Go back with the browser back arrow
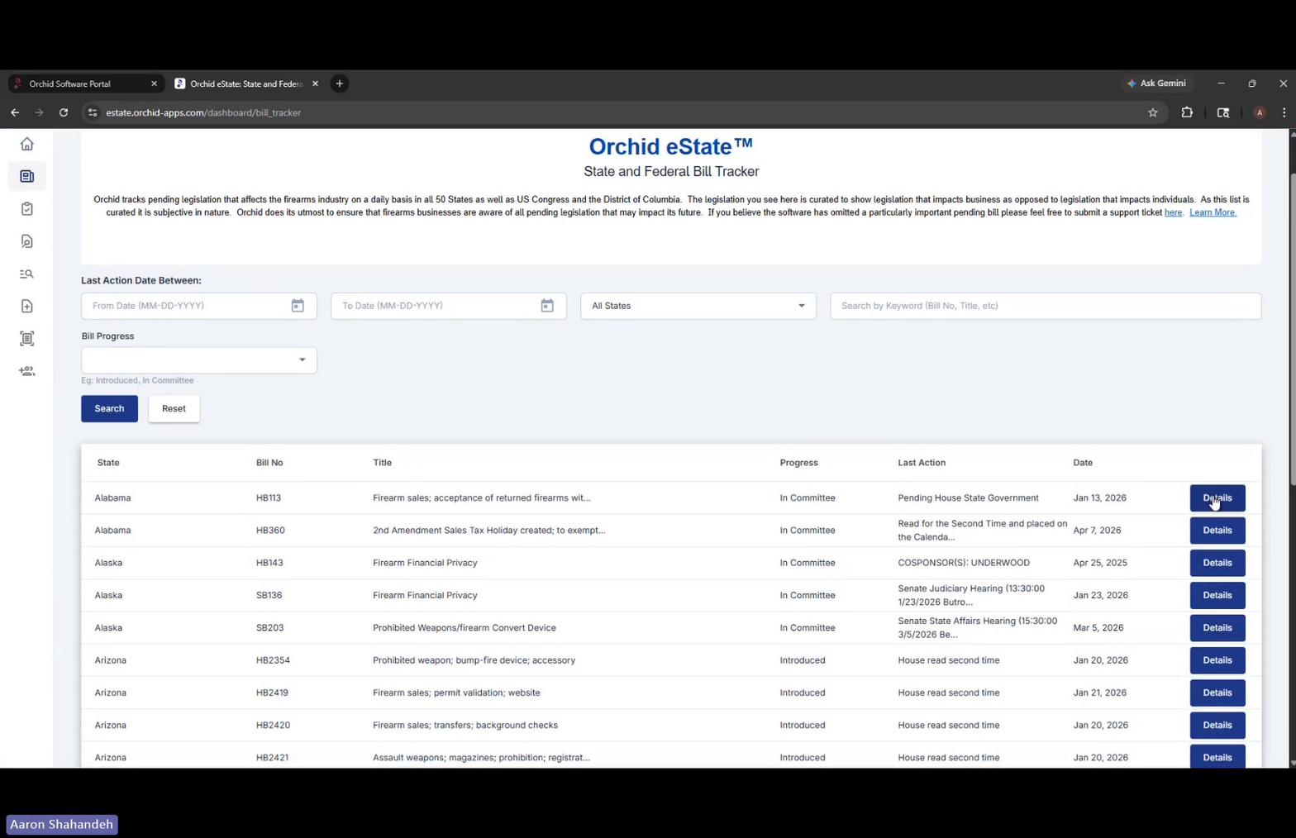 [15, 112]
